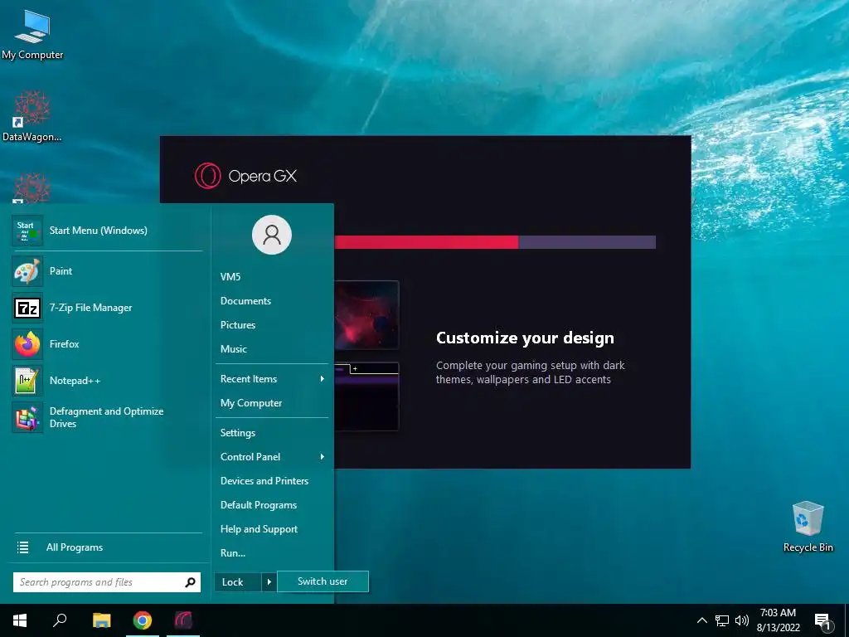The width and height of the screenshot is (849, 637).
Task: Select the DataWagon desktop shortcut
Action: 32,116
